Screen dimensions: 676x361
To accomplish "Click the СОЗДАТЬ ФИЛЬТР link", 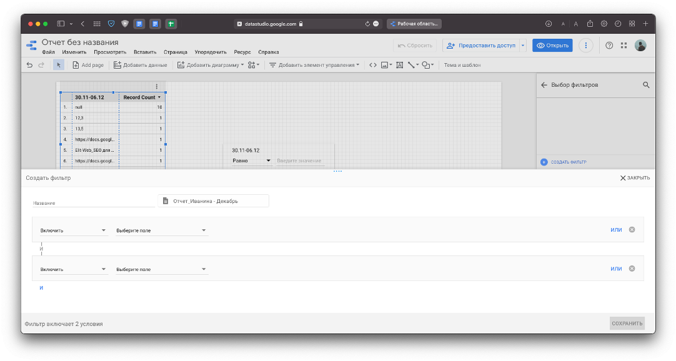I will [x=564, y=162].
